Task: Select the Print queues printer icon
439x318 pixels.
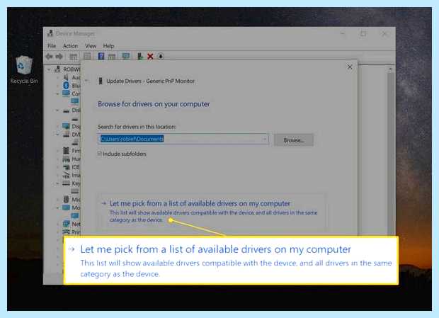Action: pos(66,232)
